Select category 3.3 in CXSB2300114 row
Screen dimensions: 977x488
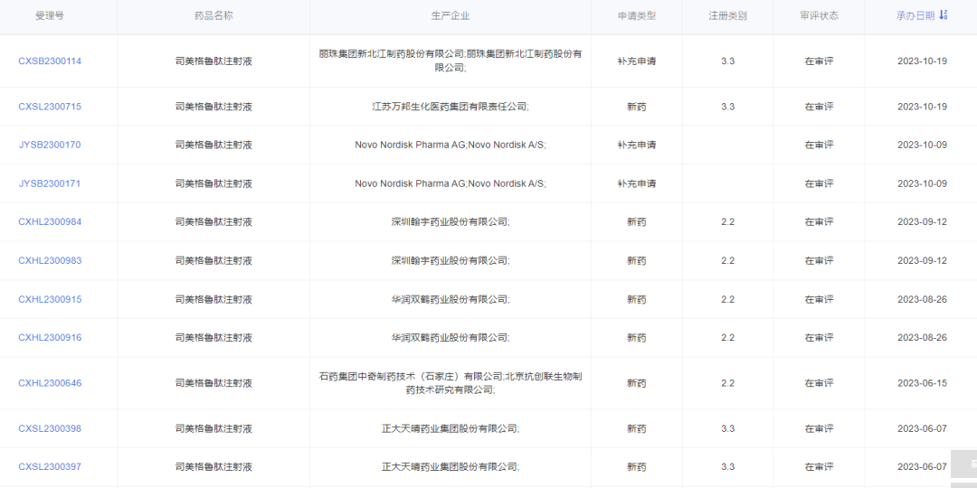pyautogui.click(x=727, y=61)
